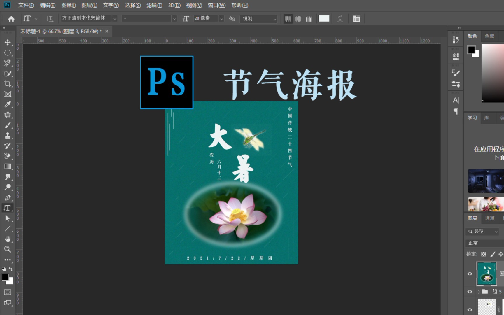The width and height of the screenshot is (504, 315).
Task: Open the Properties panel icon in dock
Action: pyautogui.click(x=456, y=56)
